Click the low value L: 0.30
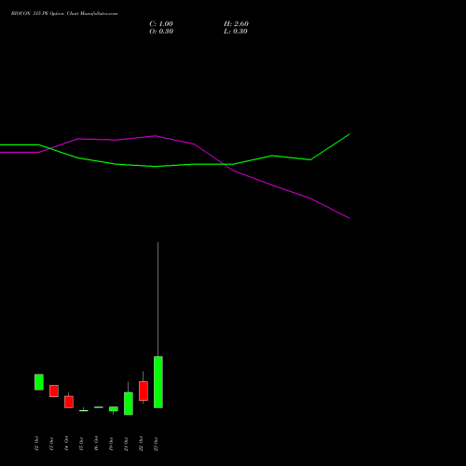Screen dimensions: 466x466 point(236,32)
